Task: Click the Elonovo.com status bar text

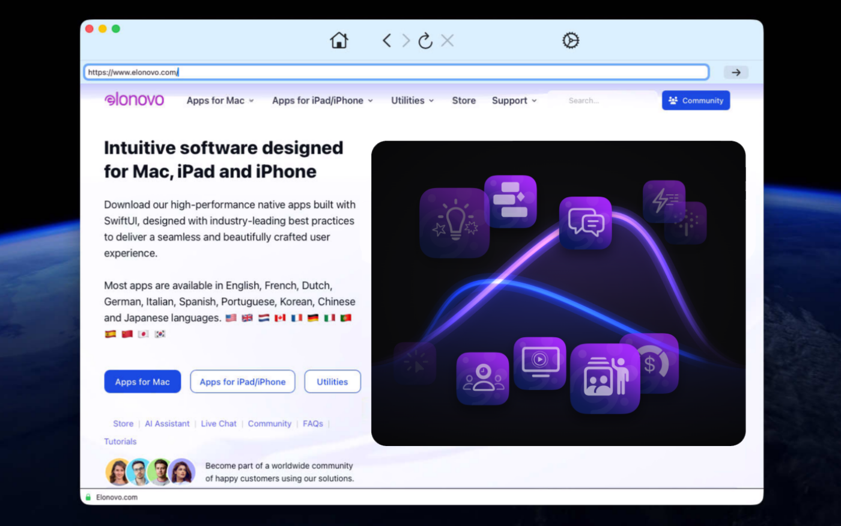Action: click(x=117, y=497)
